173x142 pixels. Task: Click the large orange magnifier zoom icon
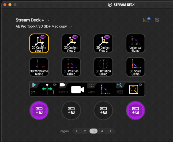coord(134,89)
